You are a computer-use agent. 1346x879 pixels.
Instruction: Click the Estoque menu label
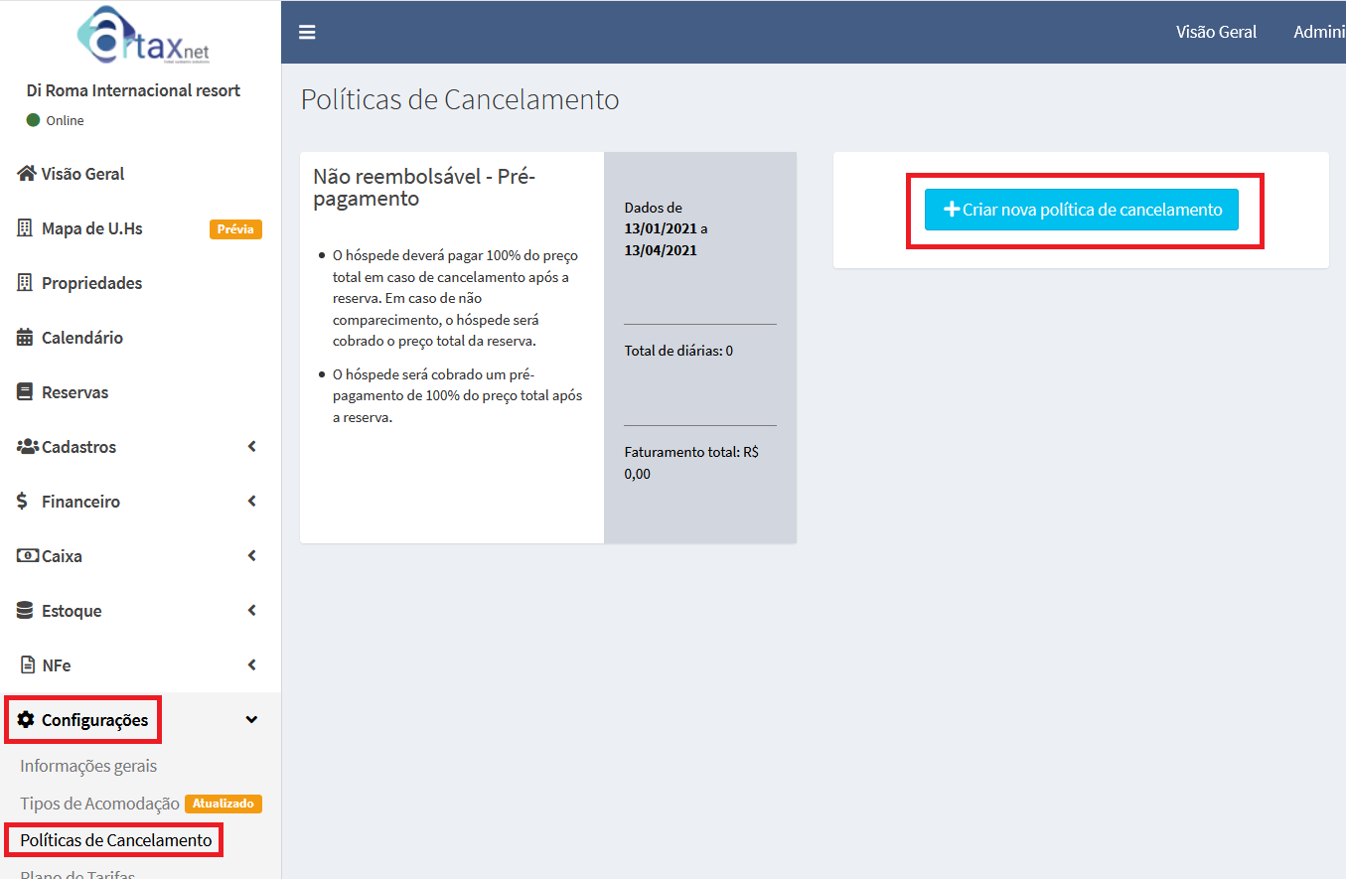(x=72, y=611)
